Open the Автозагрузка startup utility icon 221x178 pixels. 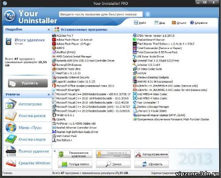pyautogui.click(x=11, y=104)
